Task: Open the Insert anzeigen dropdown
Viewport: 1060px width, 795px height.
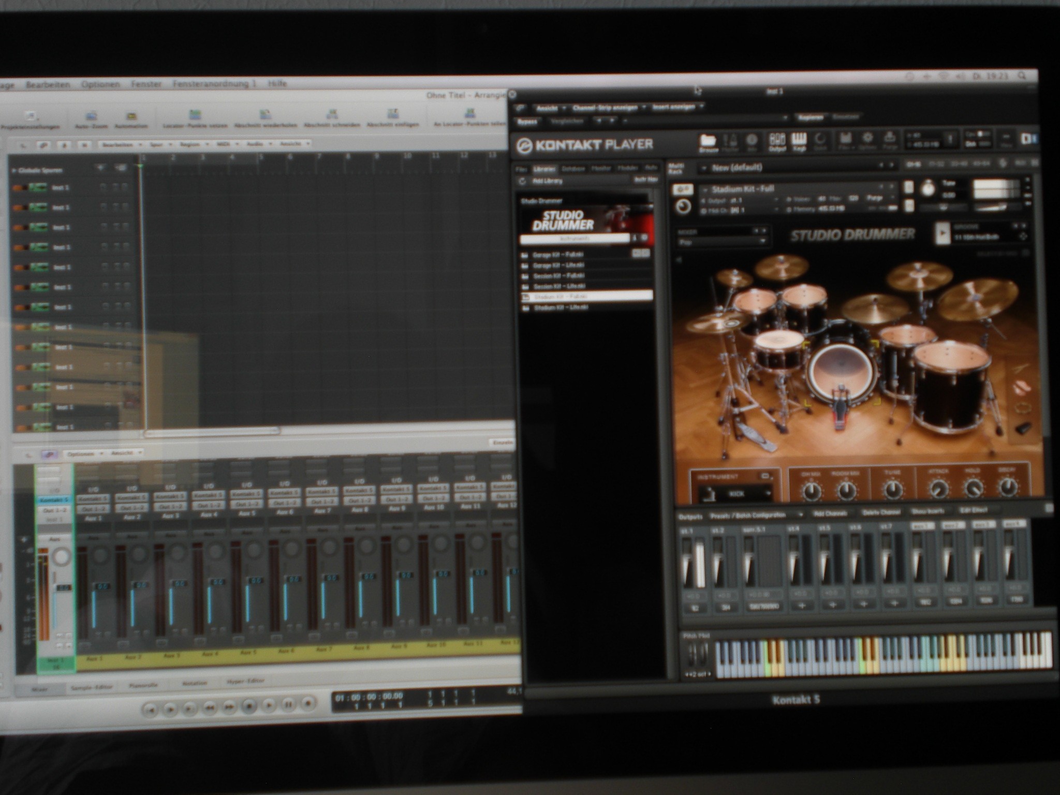Action: coord(677,107)
